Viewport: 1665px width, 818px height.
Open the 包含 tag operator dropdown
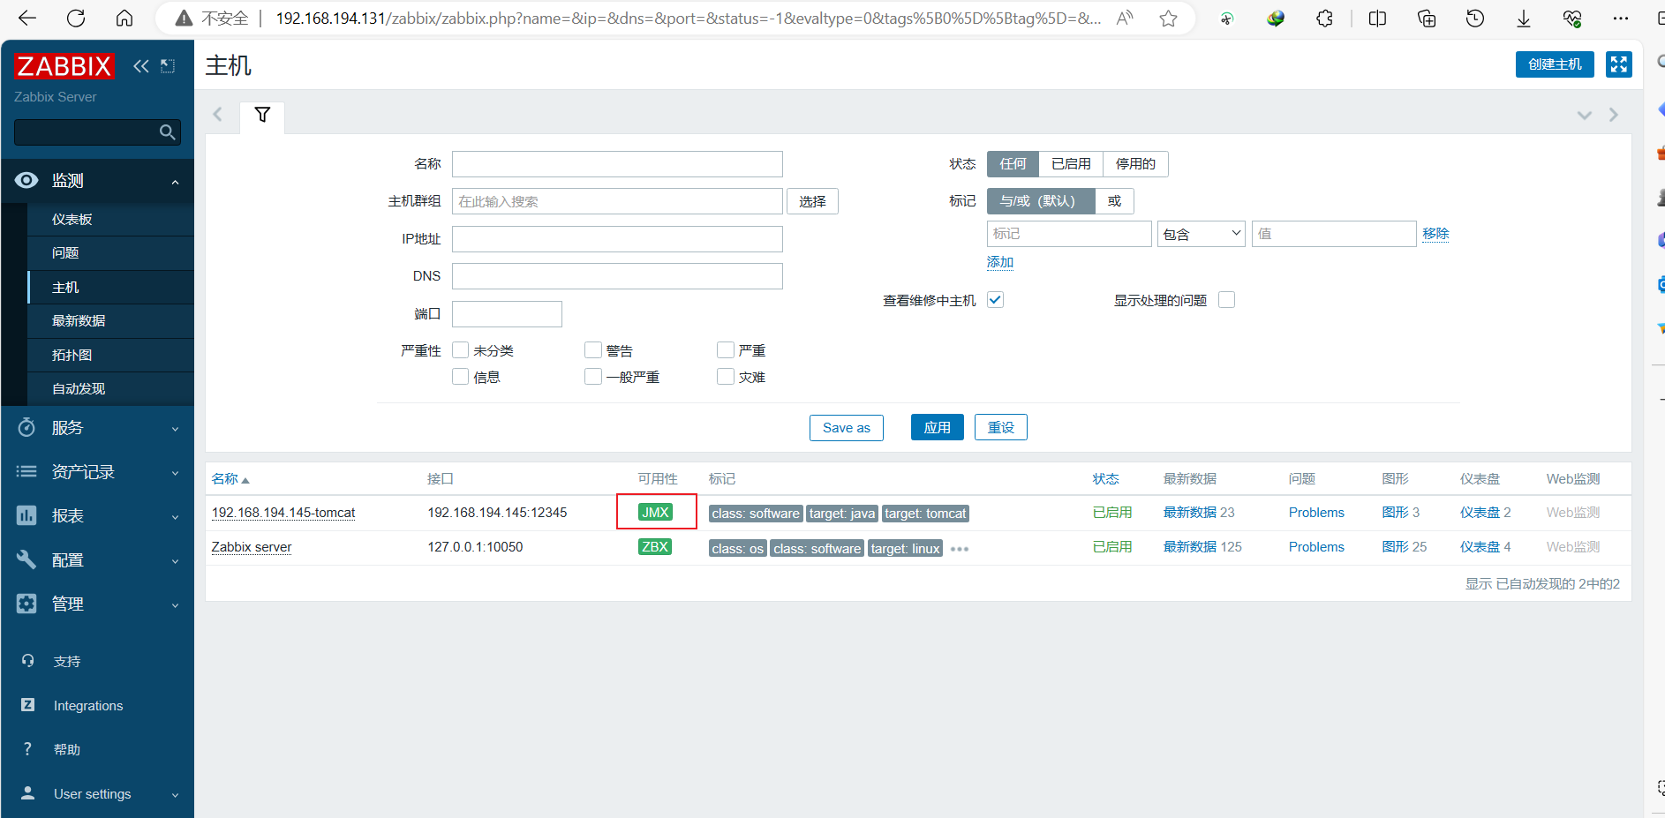(x=1201, y=234)
